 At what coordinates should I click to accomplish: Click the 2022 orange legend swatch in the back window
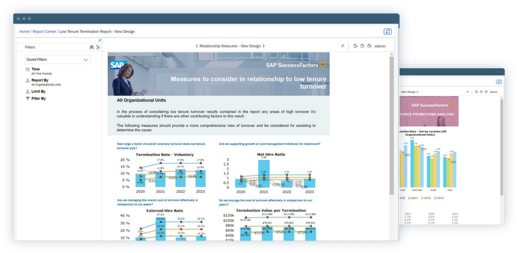pos(423,198)
